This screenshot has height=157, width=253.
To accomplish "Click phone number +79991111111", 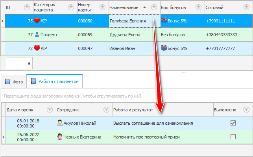I will [220, 21].
